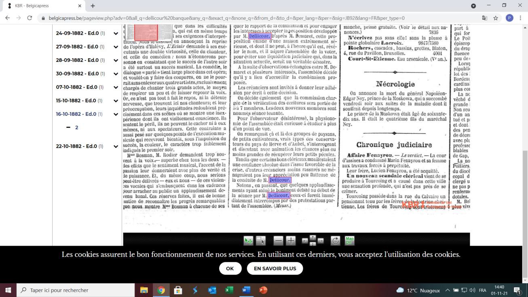The width and height of the screenshot is (528, 297).
Task: Open page 2 of 16-10-1882 edition
Action: pos(76,127)
